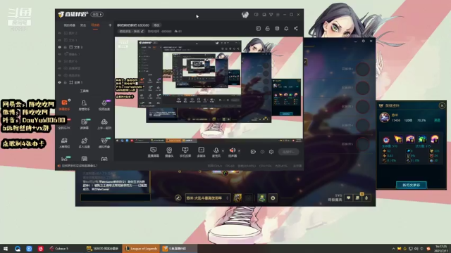Click the share icon in the stream header
The image size is (451, 253).
(296, 28)
